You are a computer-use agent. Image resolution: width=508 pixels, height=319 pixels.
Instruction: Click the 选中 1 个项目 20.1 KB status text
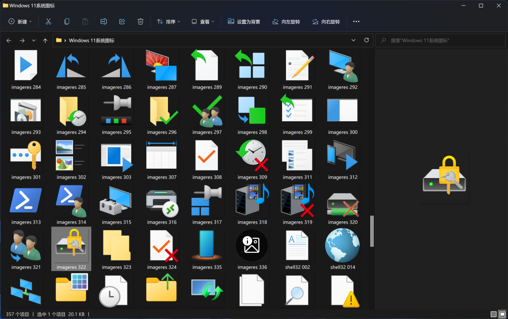point(61,314)
